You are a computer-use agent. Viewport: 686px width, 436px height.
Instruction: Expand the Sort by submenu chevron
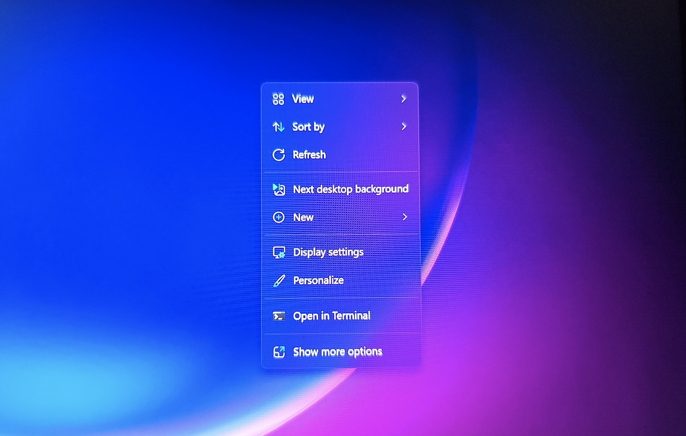point(403,127)
